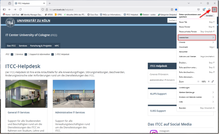Open the list all tabs dropdown arrow
The width and height of the screenshot is (219, 134).
(x=189, y=3)
